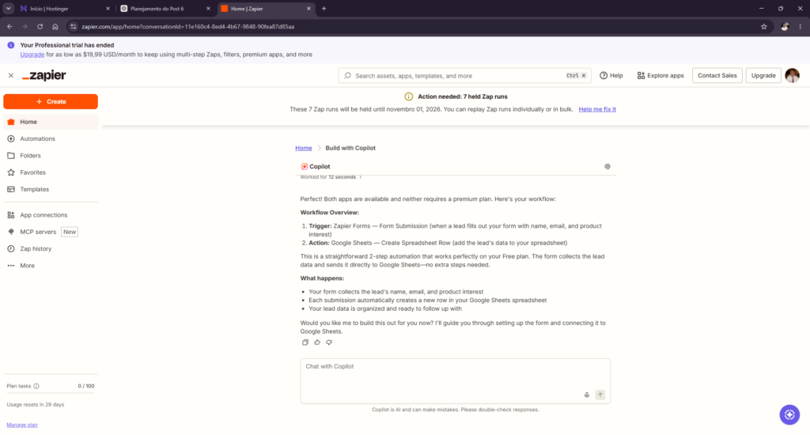Click the Plan tasks usage progress bar
This screenshot has width=810, height=435.
point(51,393)
